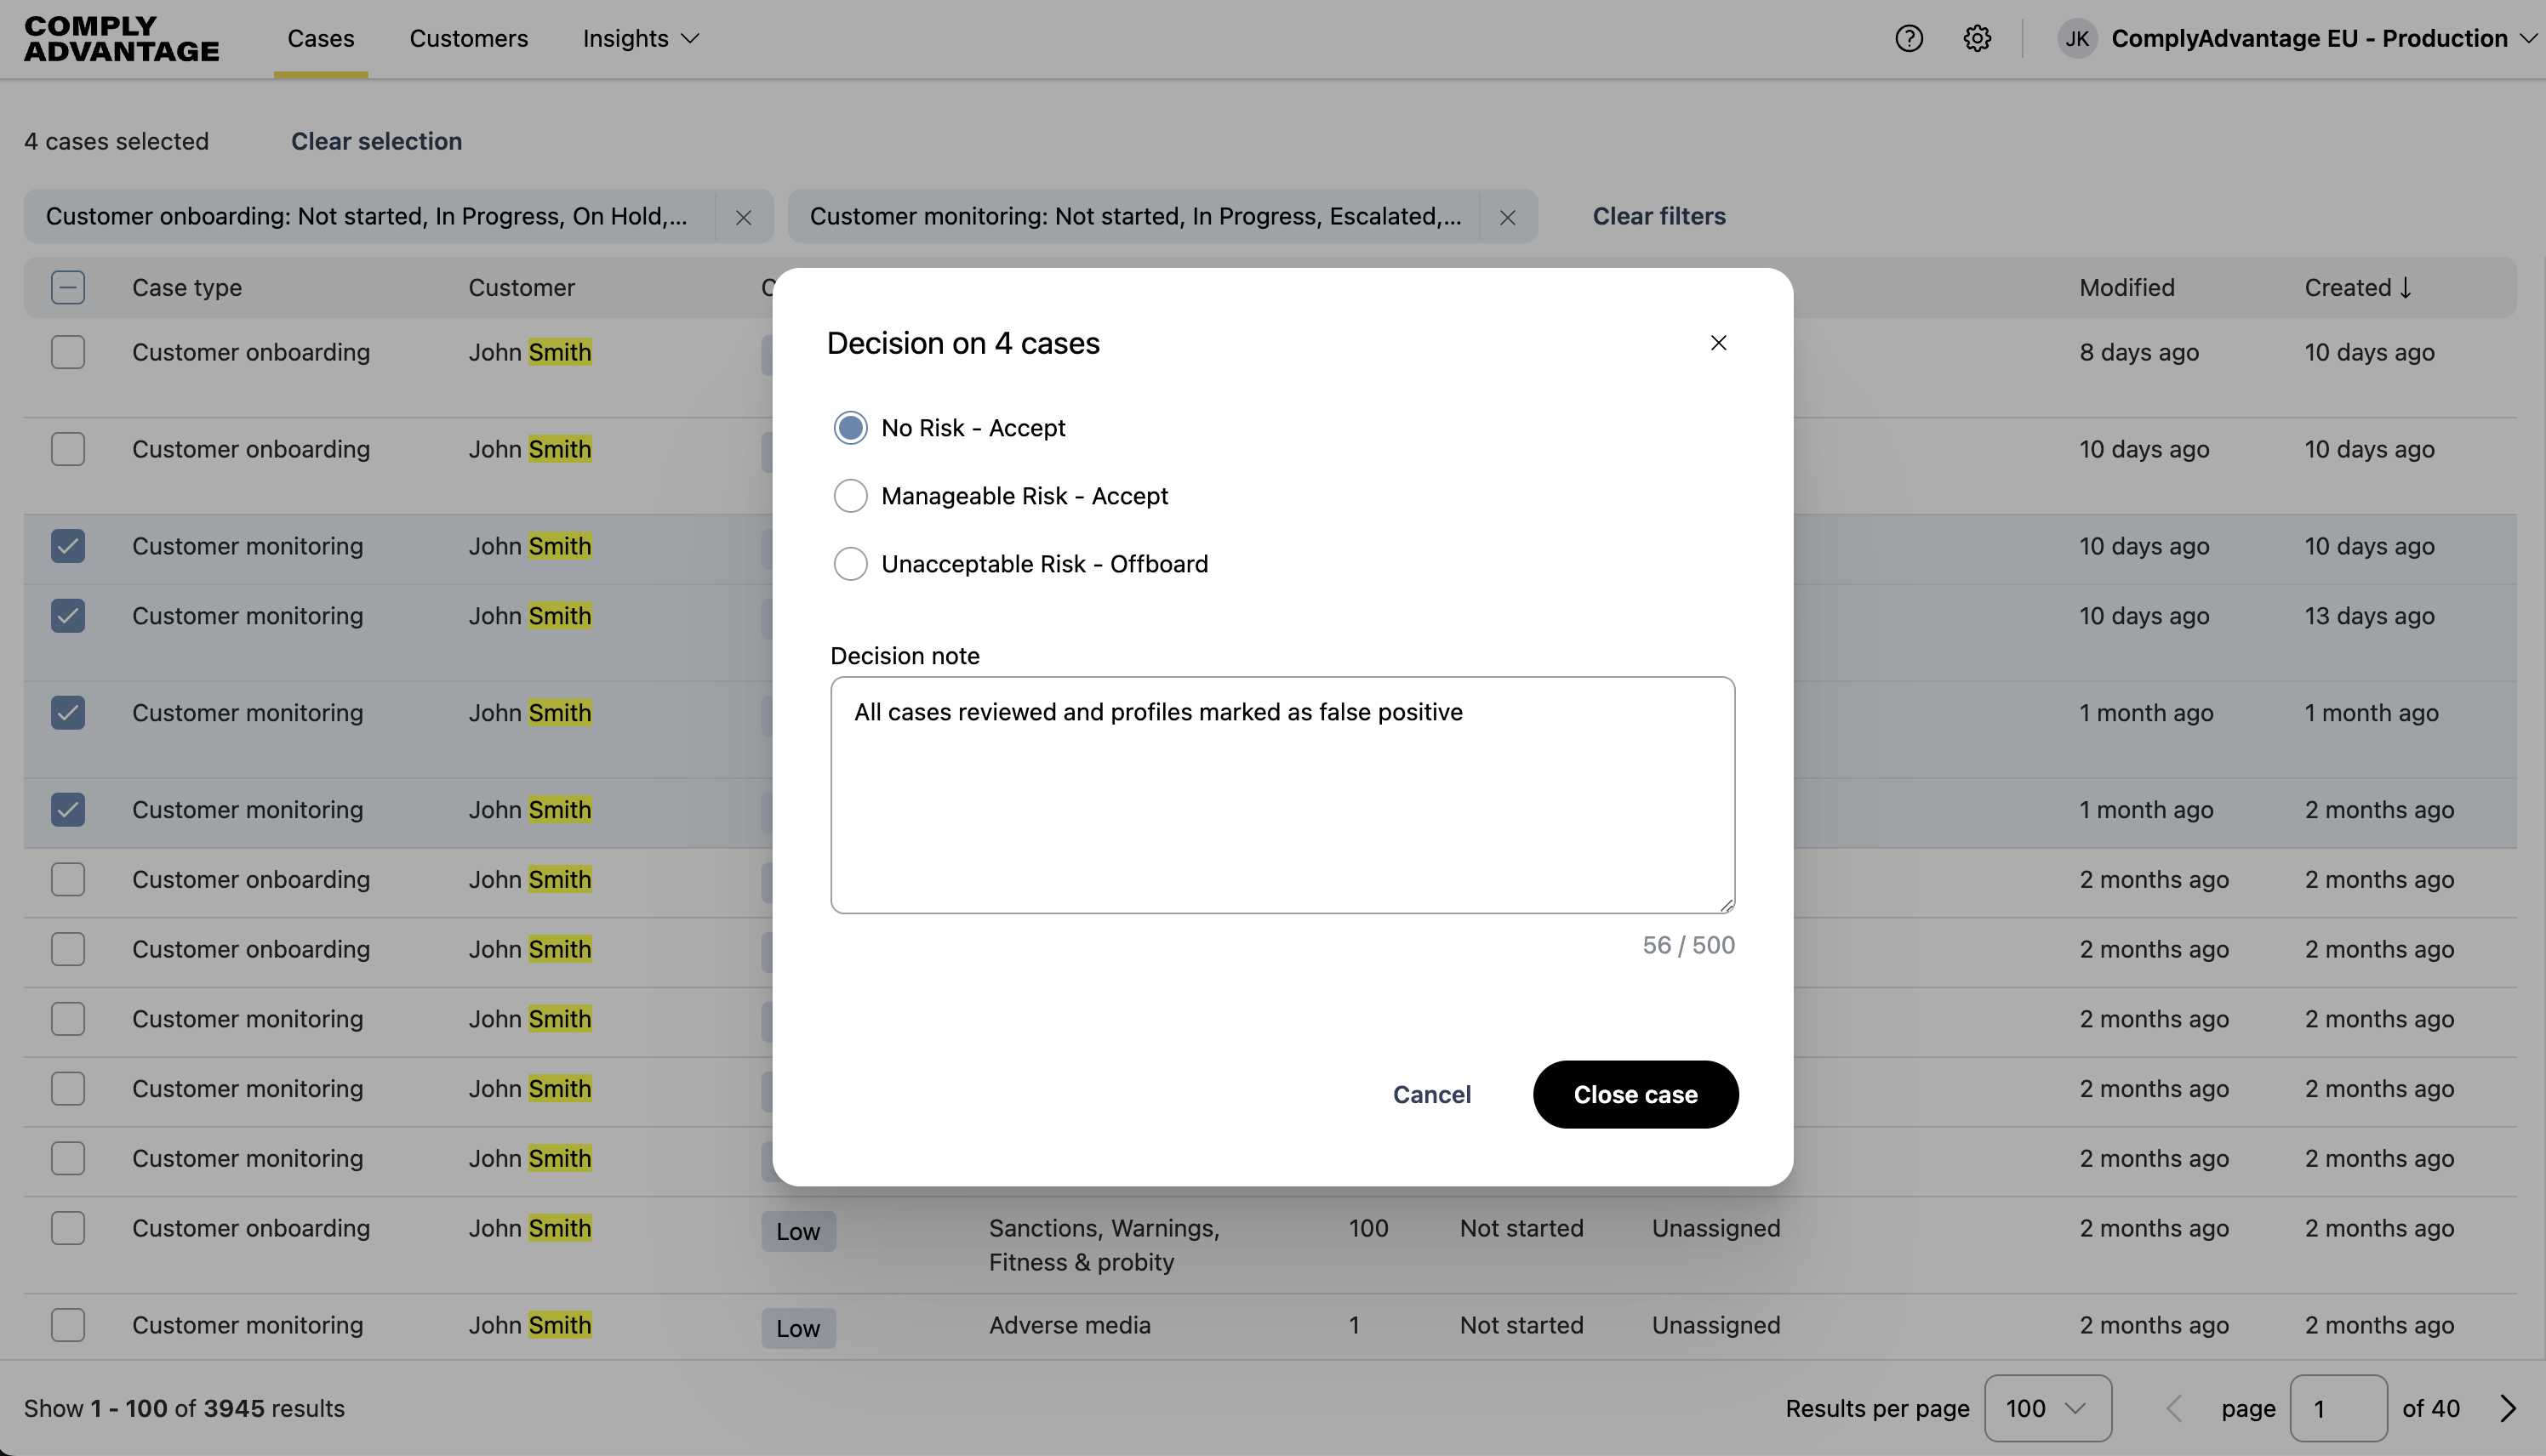Click the Created column sort arrow
The width and height of the screenshot is (2546, 1456).
[2406, 288]
